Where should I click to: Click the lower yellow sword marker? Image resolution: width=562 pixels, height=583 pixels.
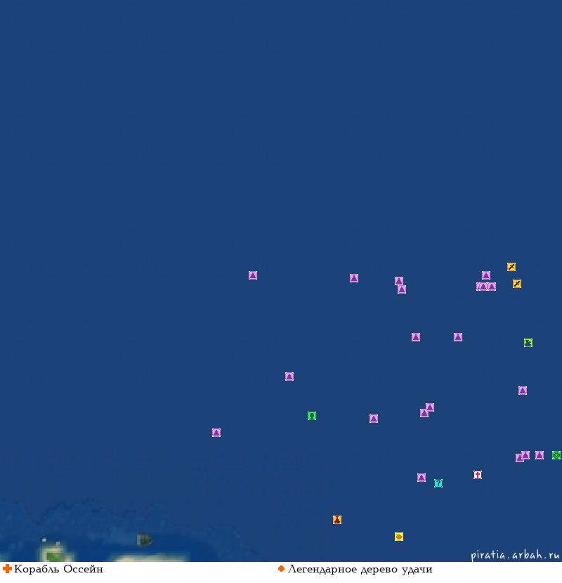(x=517, y=284)
